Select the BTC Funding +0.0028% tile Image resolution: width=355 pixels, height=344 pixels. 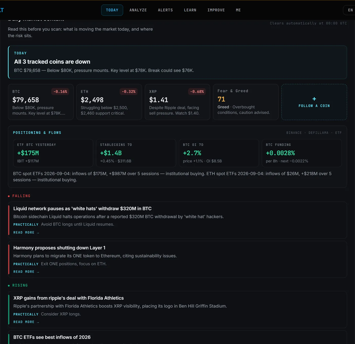[302, 153]
